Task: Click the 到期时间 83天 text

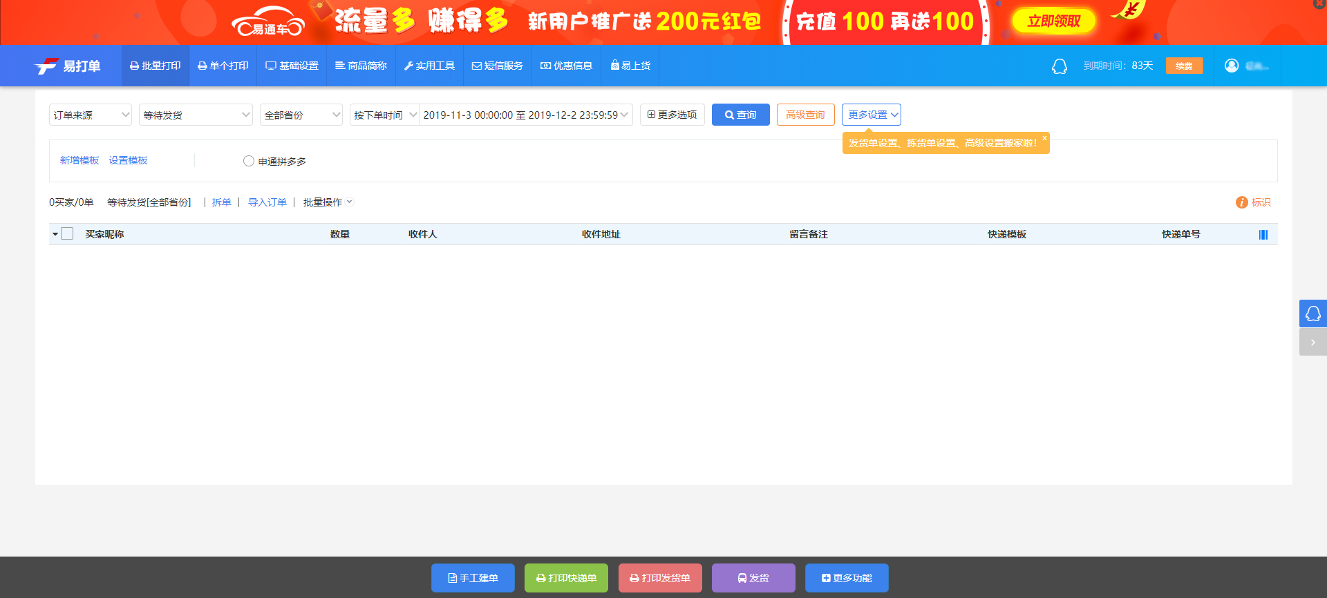Action: click(1118, 66)
